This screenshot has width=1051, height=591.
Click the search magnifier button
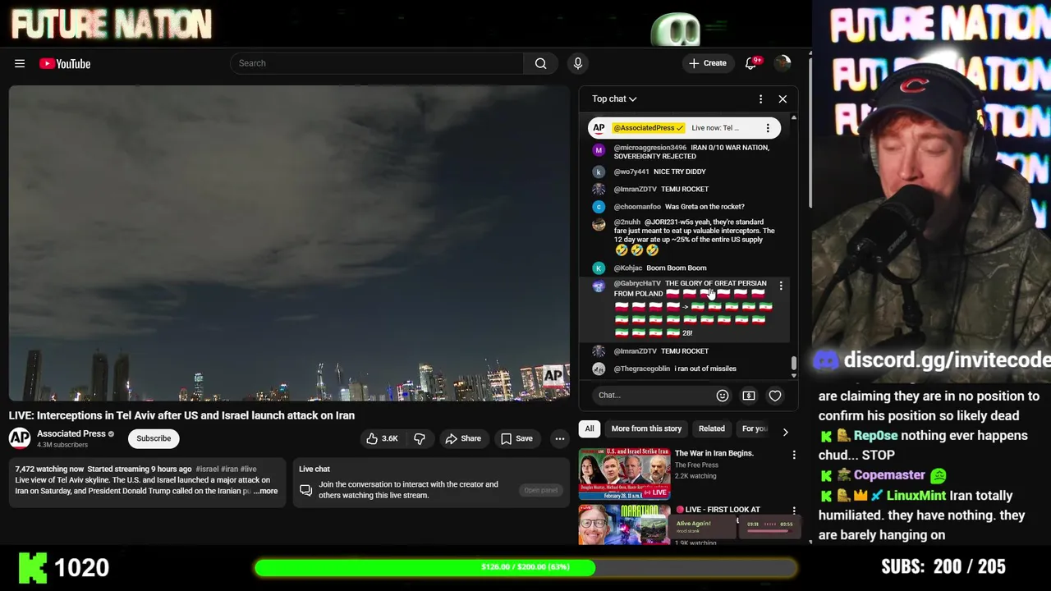[x=540, y=63]
